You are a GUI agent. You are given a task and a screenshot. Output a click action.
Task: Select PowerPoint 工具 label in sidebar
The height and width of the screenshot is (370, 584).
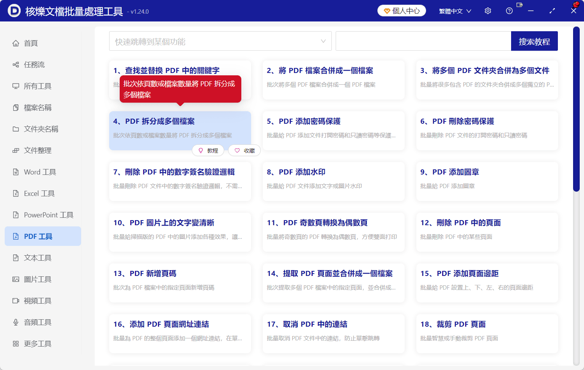click(49, 215)
